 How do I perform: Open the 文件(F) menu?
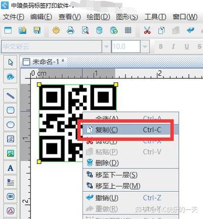14,17
